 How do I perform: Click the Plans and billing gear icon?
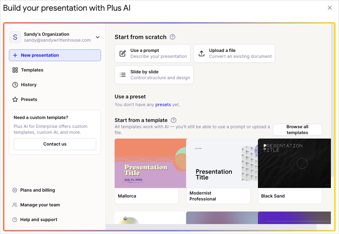tap(15, 190)
